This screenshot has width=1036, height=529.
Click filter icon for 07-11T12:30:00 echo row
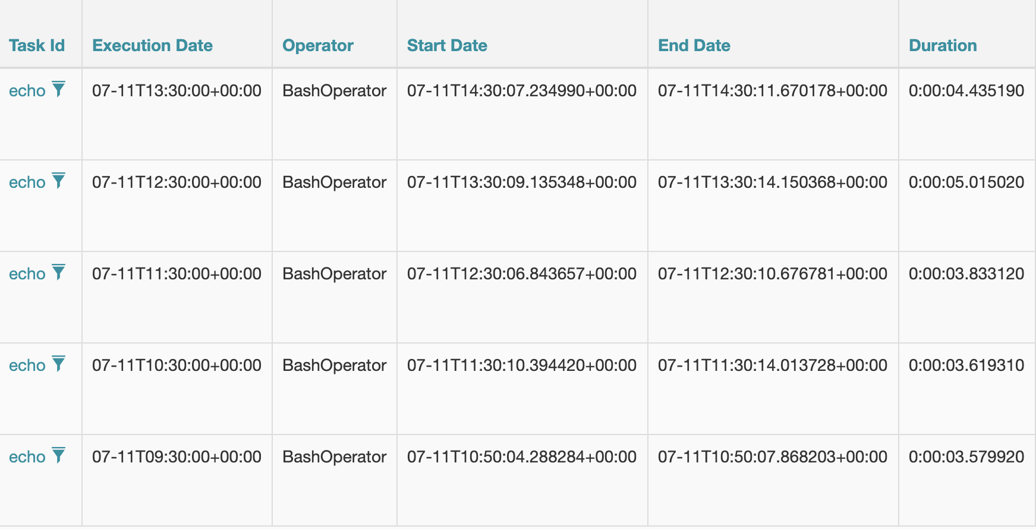[x=58, y=181]
